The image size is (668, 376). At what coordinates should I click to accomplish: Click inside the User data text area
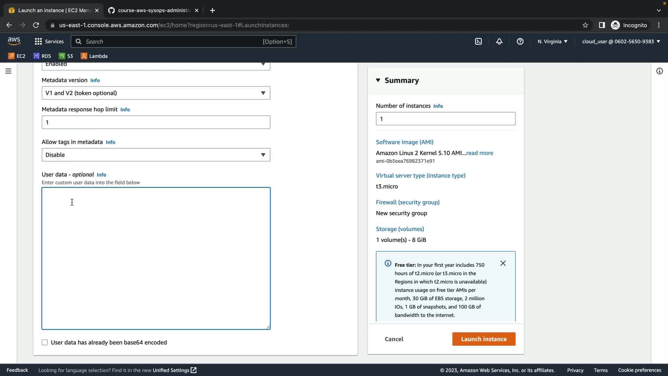point(156,258)
